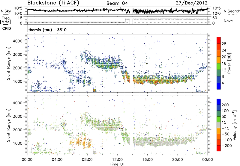Click the '04:00' time tick label
This screenshot has width=240, height=166.
[57, 160]
